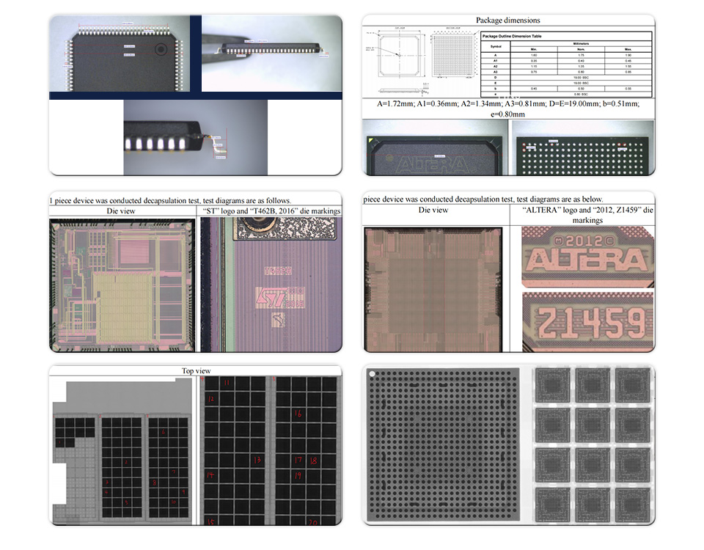704x550 pixels.
Task: Click the "A=1.72mm; A1=0.36mm" measurement line
Action: coord(507,109)
